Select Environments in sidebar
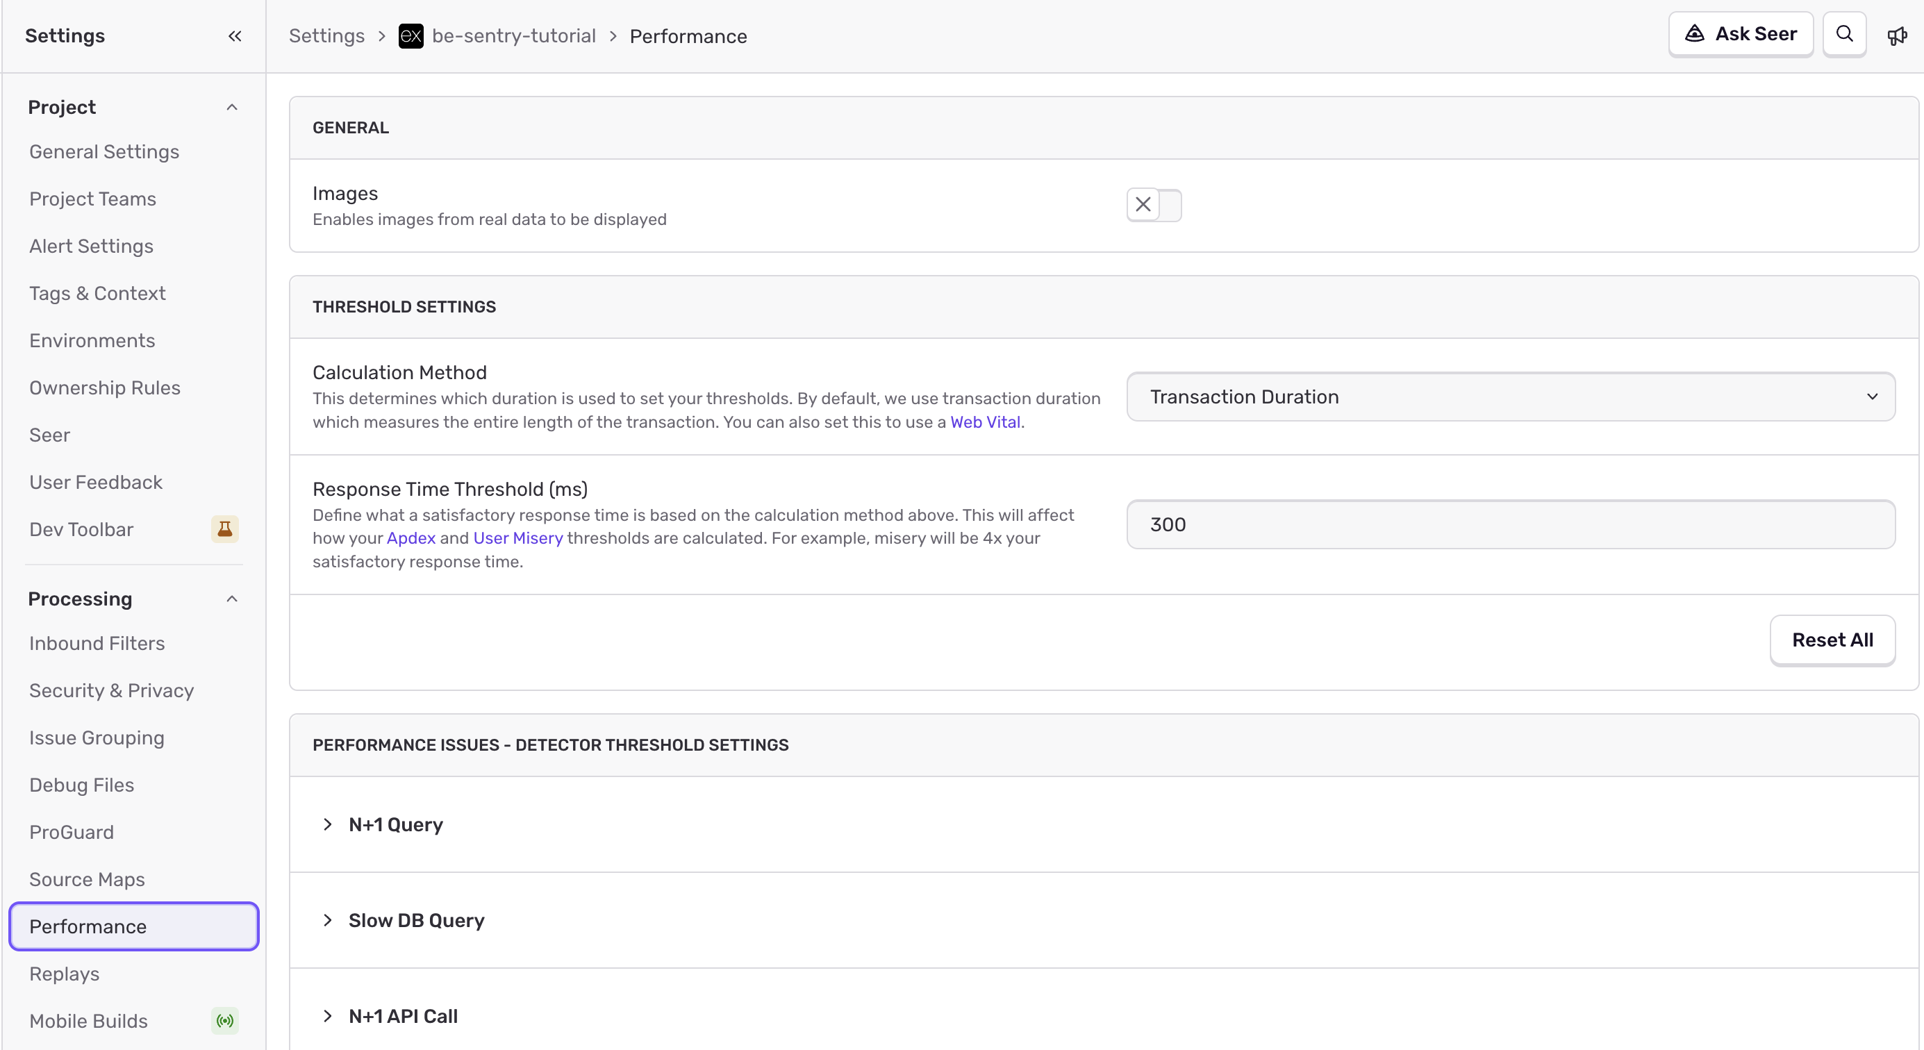 point(92,340)
